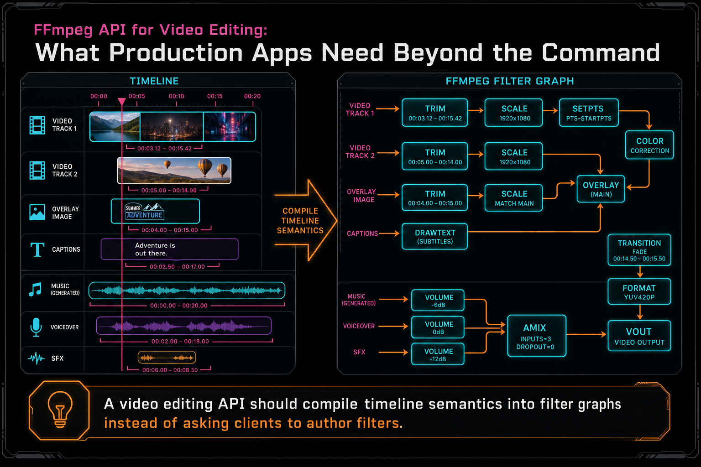Image resolution: width=701 pixels, height=467 pixels.
Task: Select the Summer Adventure overlay clip
Action: pyautogui.click(x=155, y=211)
